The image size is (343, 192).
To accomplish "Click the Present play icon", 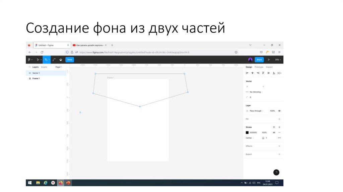I will pos(269,60).
